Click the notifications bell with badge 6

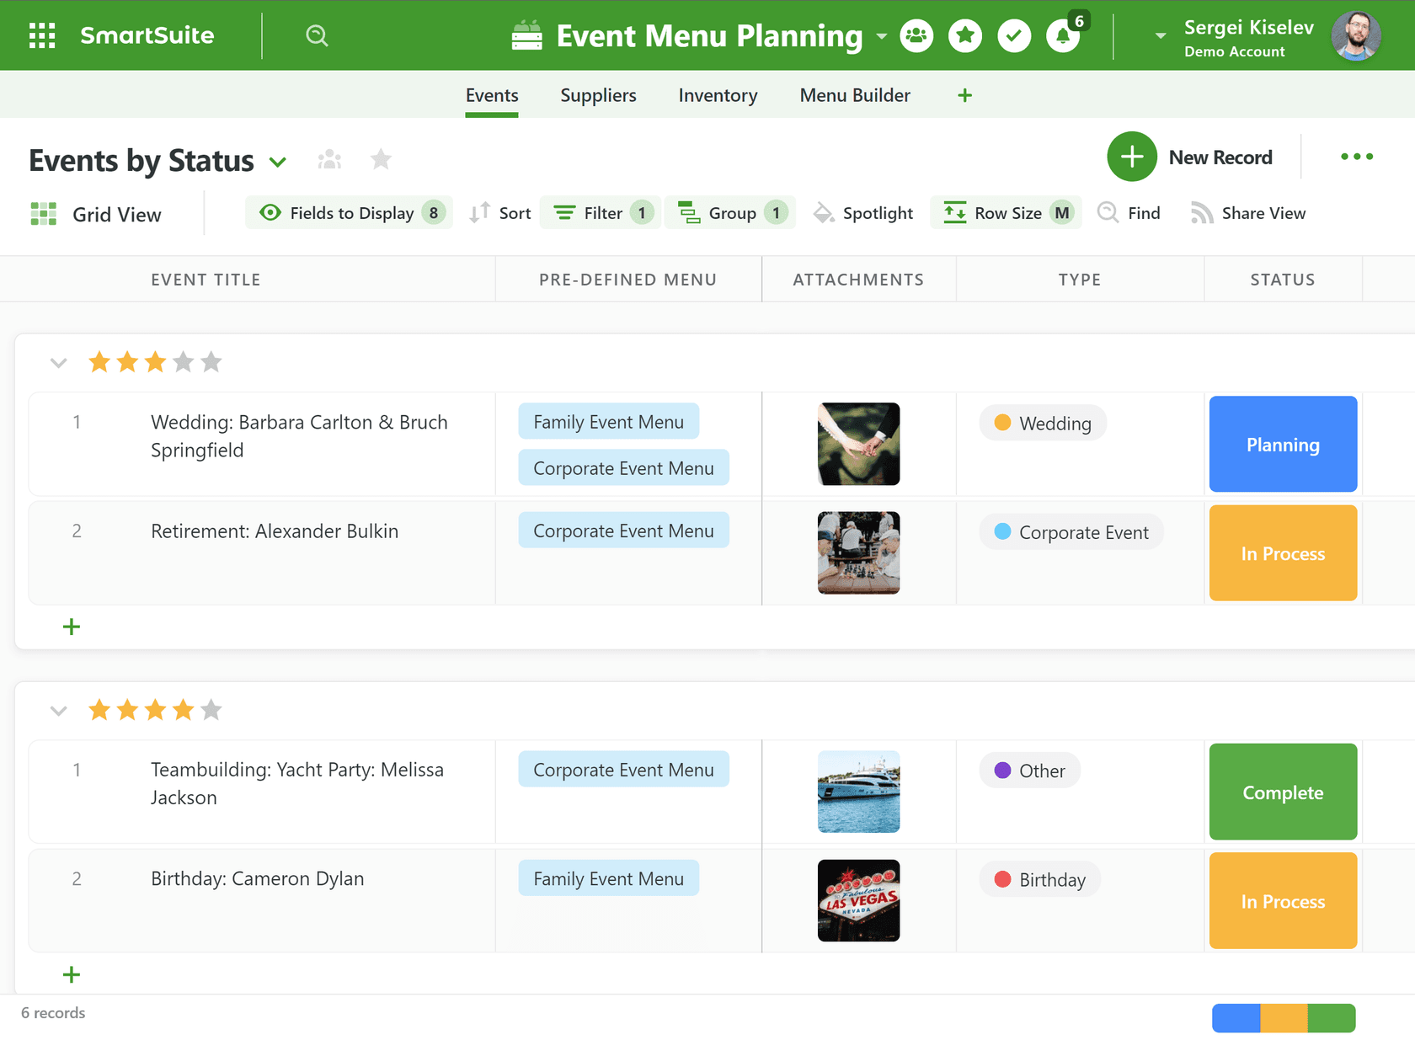(x=1064, y=35)
